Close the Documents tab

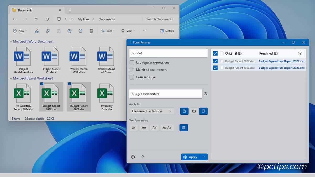coord(60,10)
